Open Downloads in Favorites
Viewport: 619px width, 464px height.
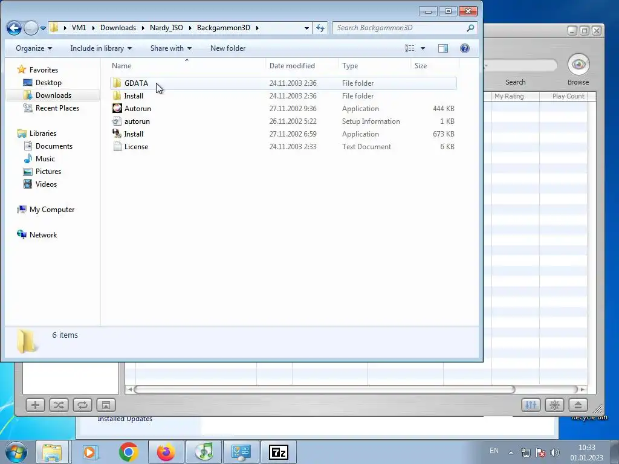click(x=53, y=95)
